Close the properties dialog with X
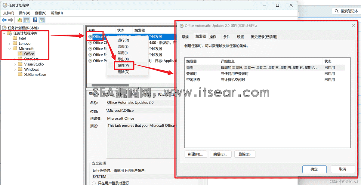361x185 pixels. click(x=353, y=26)
